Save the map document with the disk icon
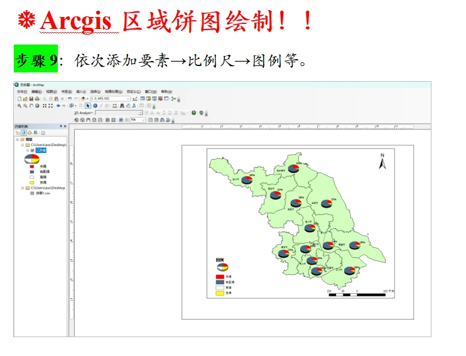 [x=31, y=99]
